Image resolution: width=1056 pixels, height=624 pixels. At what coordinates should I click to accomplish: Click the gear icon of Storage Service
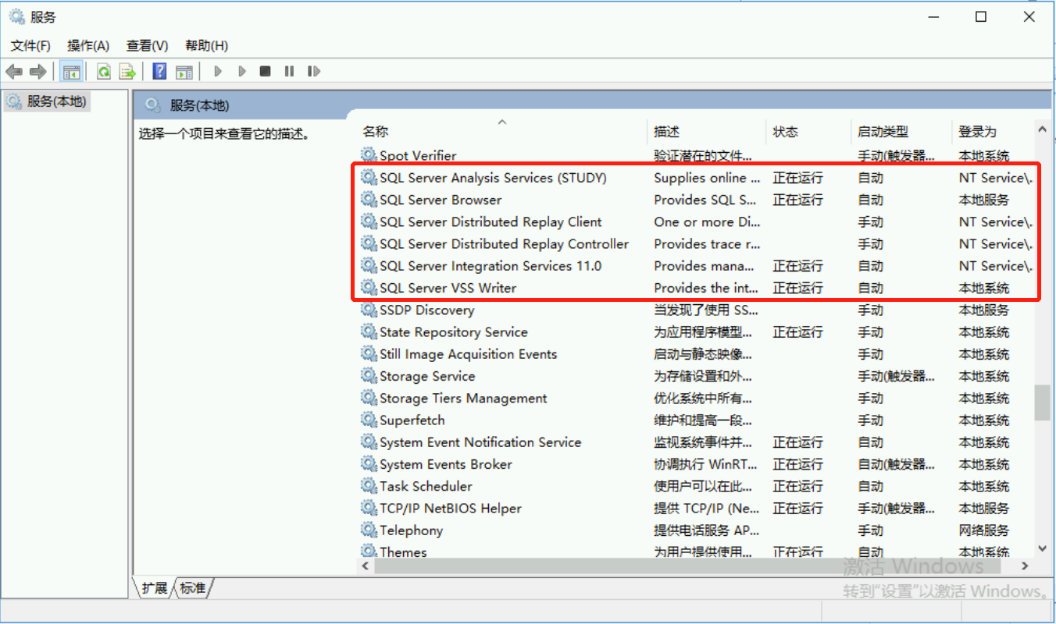point(369,376)
